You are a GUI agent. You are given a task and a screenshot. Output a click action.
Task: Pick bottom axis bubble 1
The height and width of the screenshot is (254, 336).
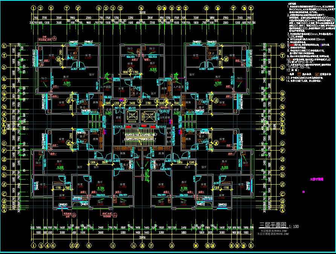click(34, 245)
